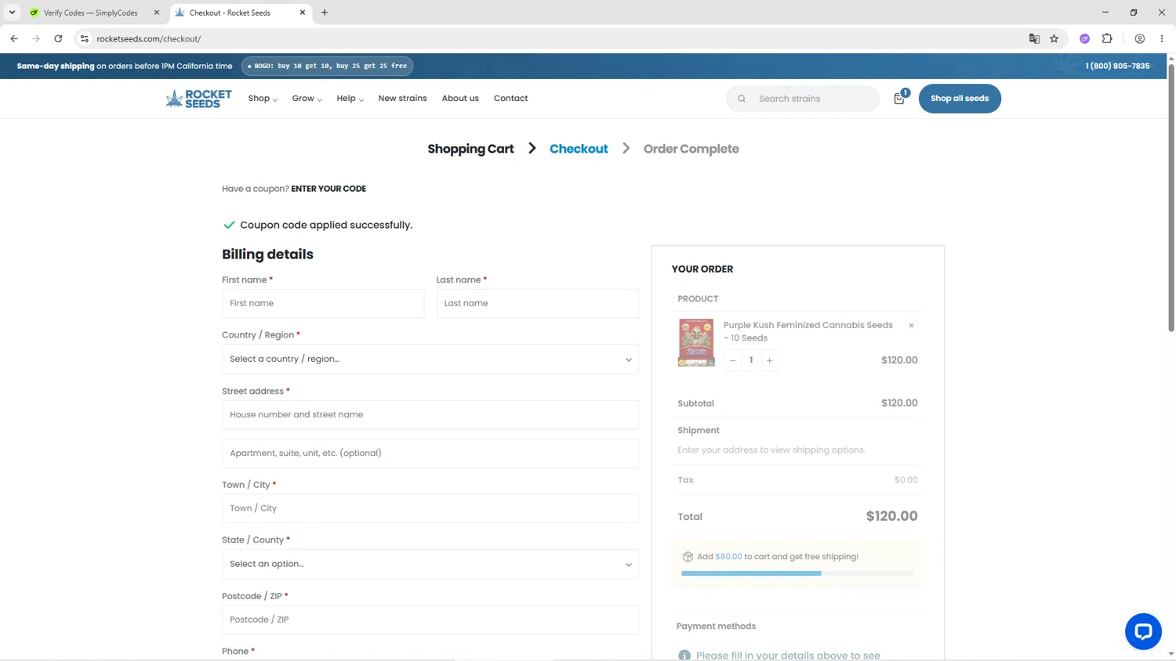Click the Payment methods label

[x=716, y=627]
